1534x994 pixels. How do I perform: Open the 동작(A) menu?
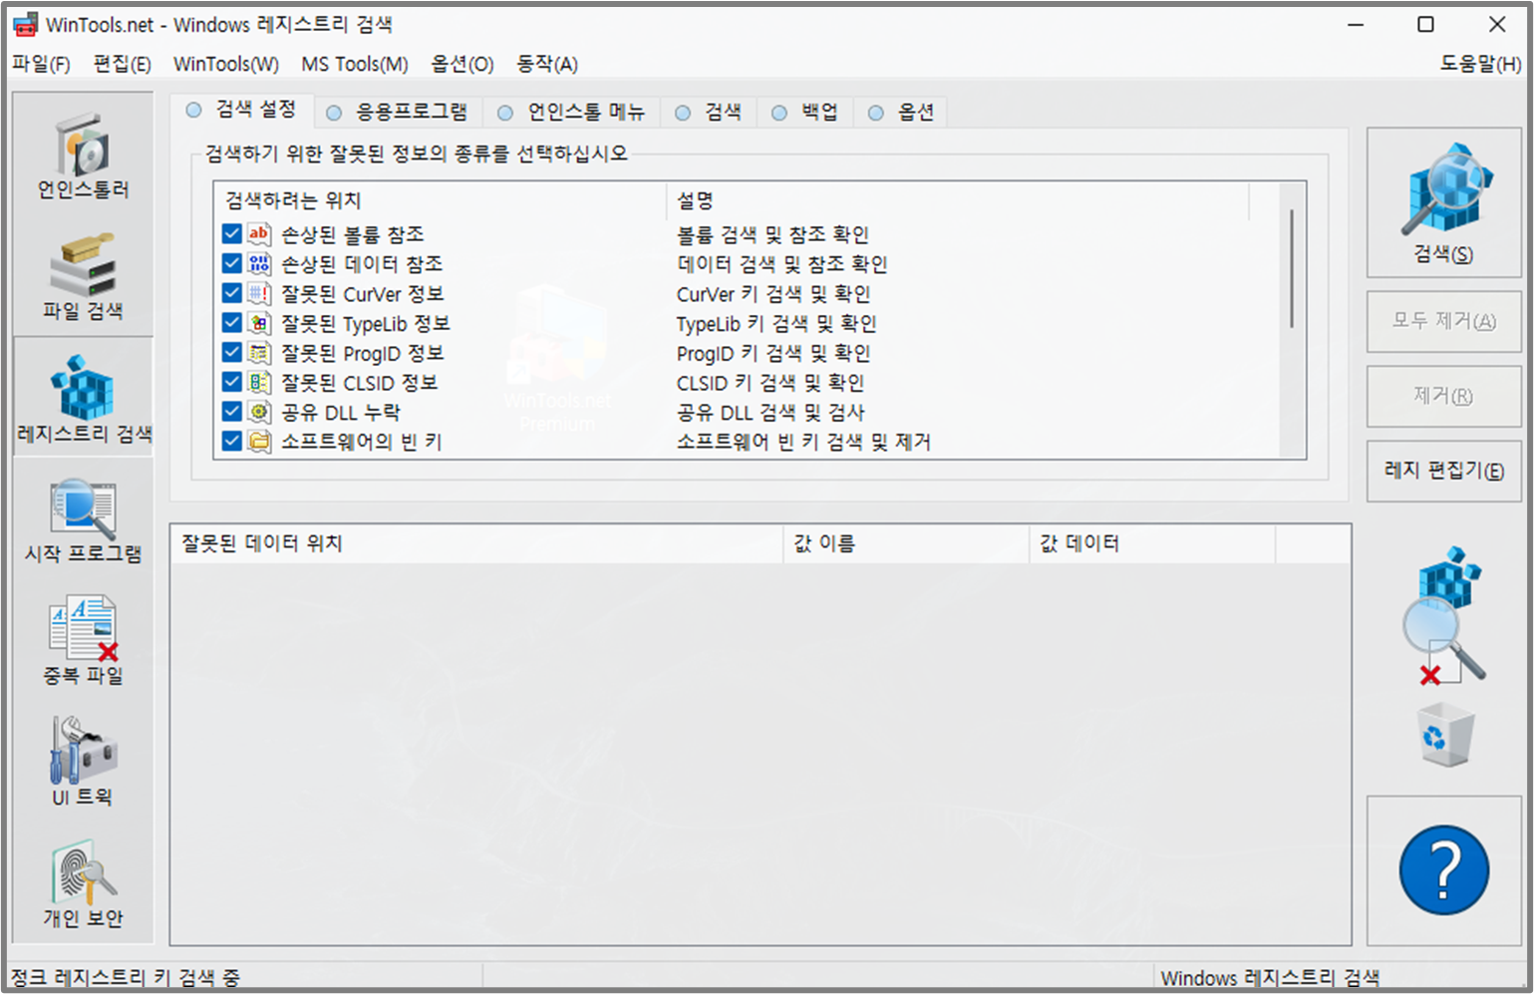tap(547, 64)
